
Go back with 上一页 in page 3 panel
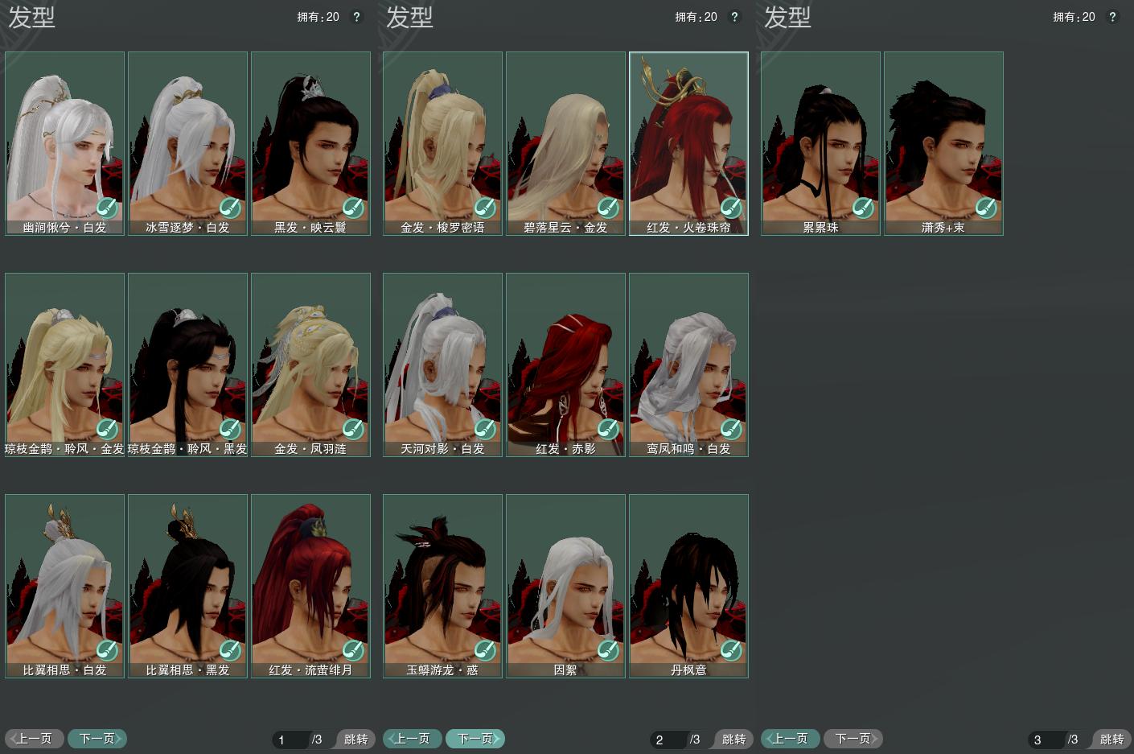click(x=791, y=739)
